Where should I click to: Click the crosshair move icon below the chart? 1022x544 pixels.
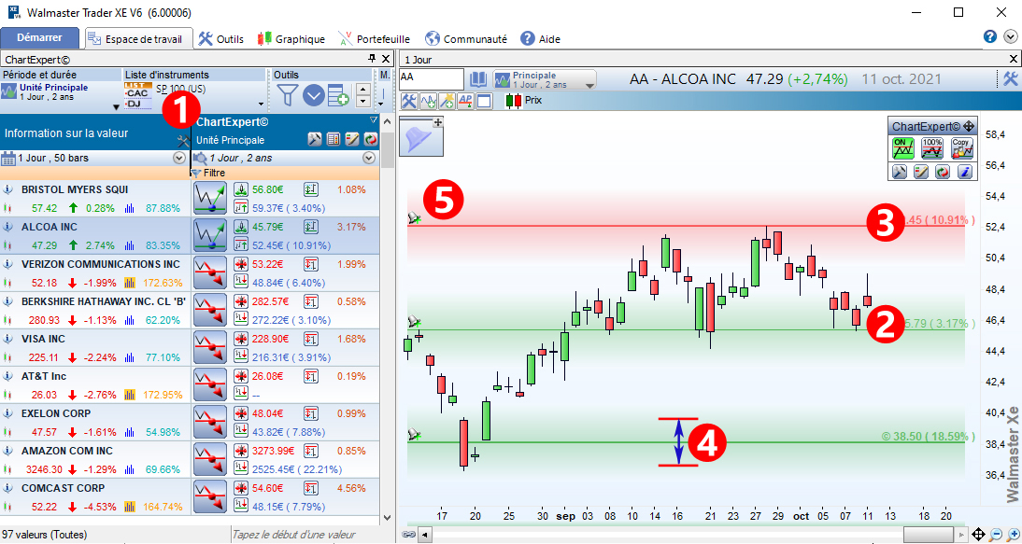tap(978, 535)
